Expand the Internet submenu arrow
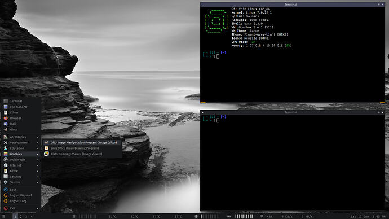Image resolution: width=389 pixels, height=219 pixels. point(37,165)
